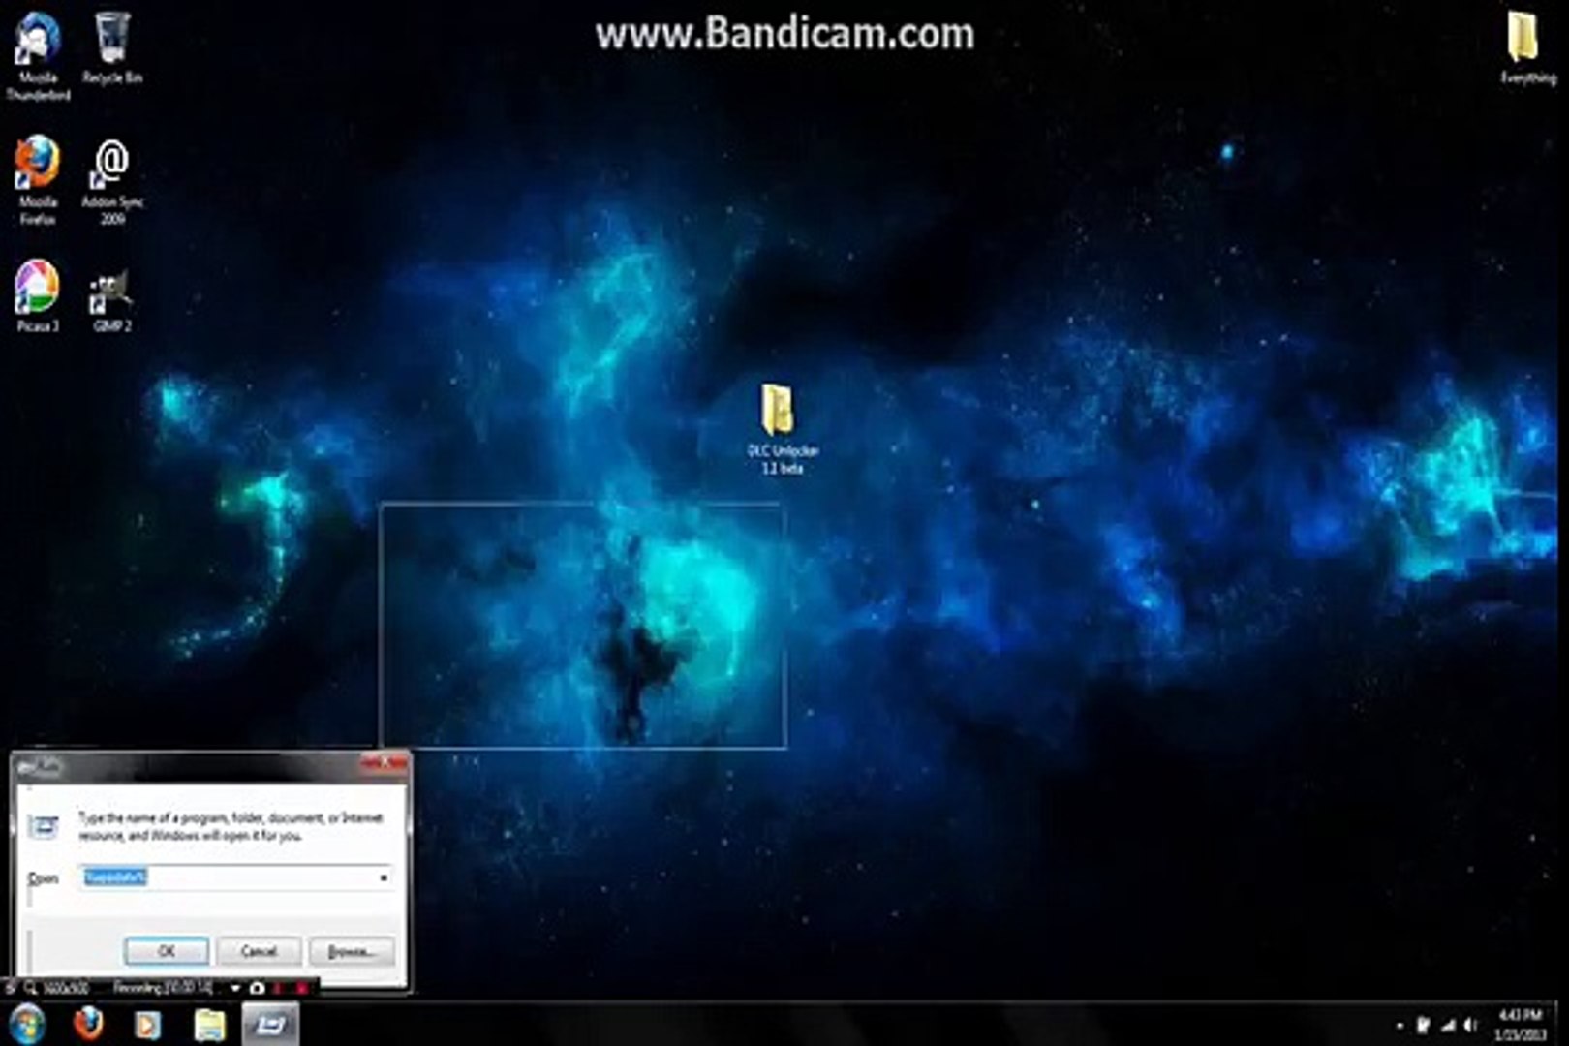Click Browse... in the Run dialog
Viewport: 1569px width, 1046px height.
pos(351,951)
